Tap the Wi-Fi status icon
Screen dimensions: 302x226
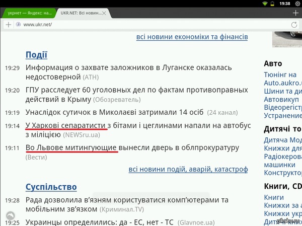(265, 4)
